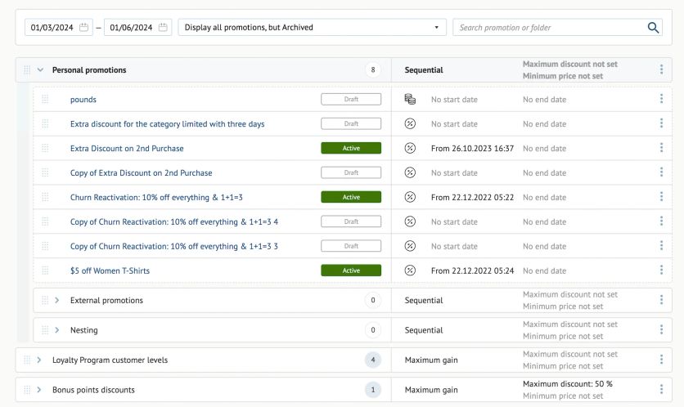Open kebab menu for Loyalty Program customer levels

pyautogui.click(x=661, y=360)
